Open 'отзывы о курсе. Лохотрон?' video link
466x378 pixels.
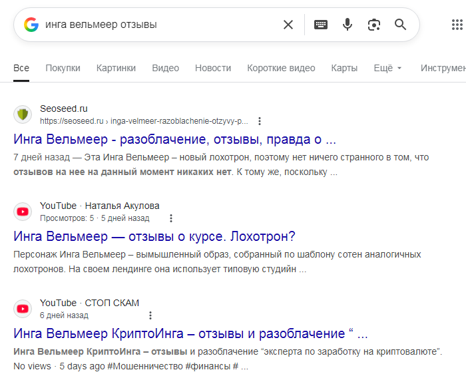pos(154,236)
